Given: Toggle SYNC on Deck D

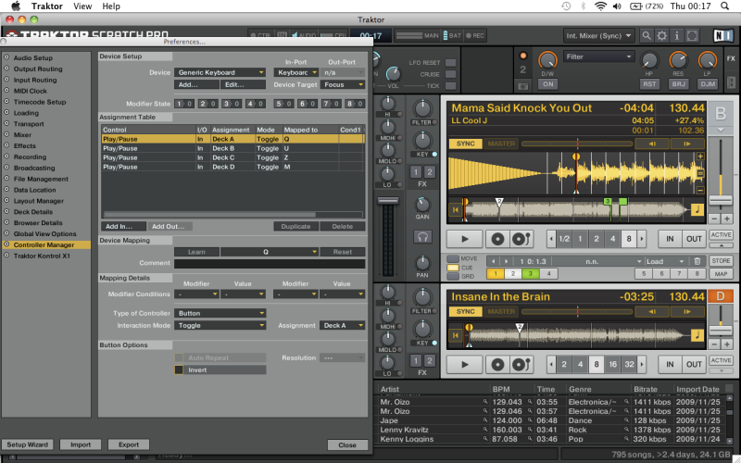Looking at the screenshot, I should [466, 311].
